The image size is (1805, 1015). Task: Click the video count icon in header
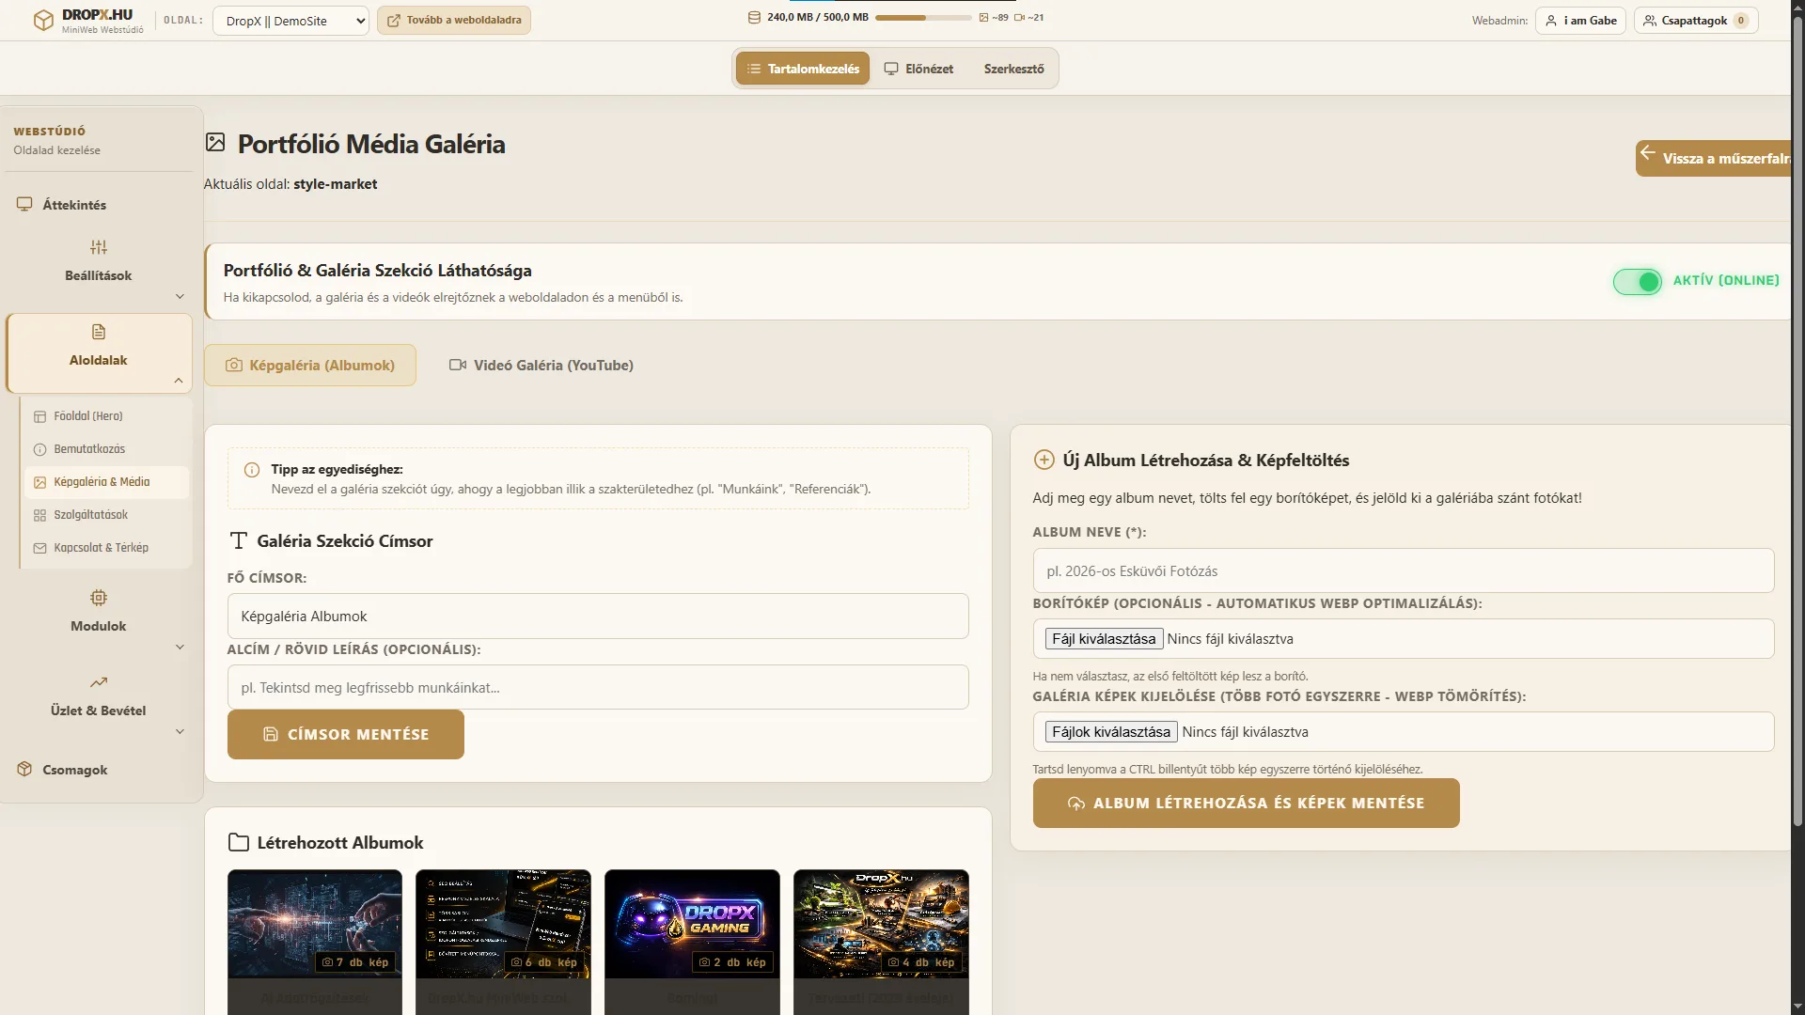(1019, 17)
